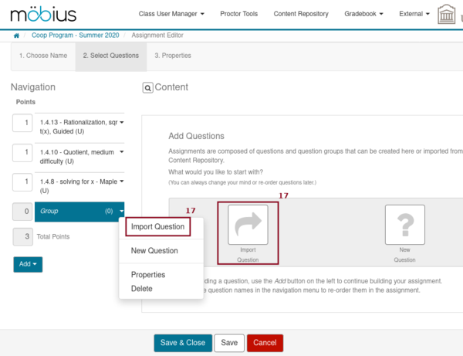Expand the 1.4.8 solving for x options arrow
This screenshot has height=356, width=463.
click(122, 181)
